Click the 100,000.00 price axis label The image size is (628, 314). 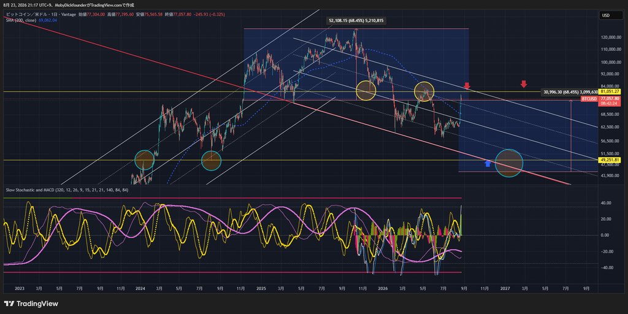[x=611, y=63]
